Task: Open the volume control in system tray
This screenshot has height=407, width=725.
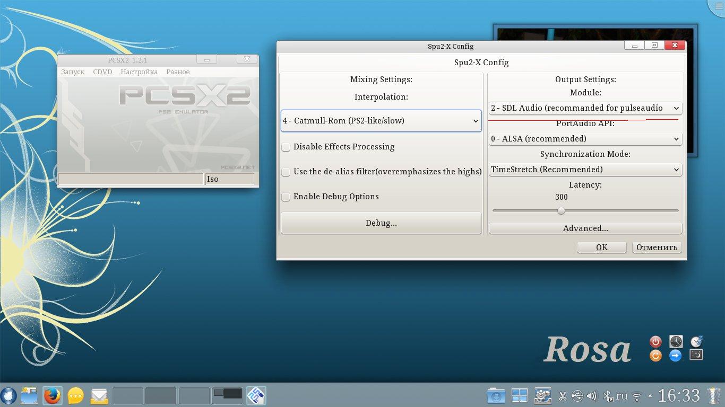Action: (592, 396)
